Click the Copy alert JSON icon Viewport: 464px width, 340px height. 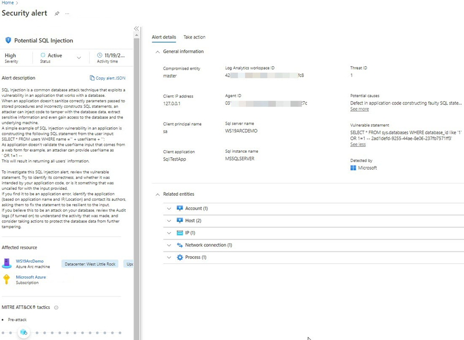click(x=92, y=78)
